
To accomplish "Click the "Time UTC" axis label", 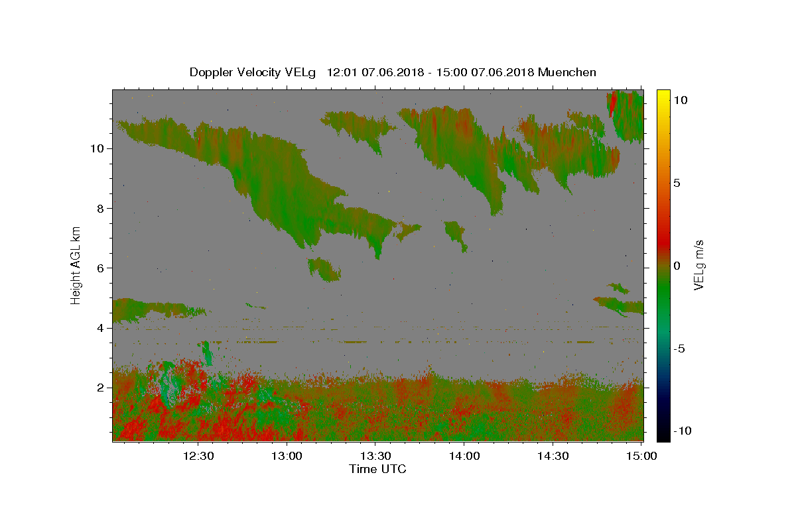I will 377,470.
